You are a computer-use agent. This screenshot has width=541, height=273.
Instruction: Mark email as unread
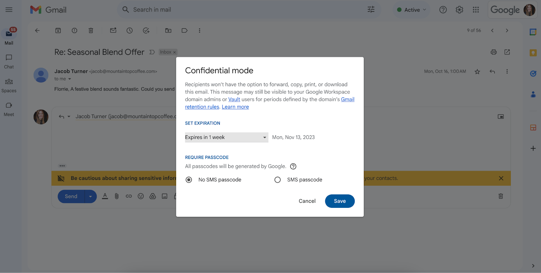click(113, 30)
